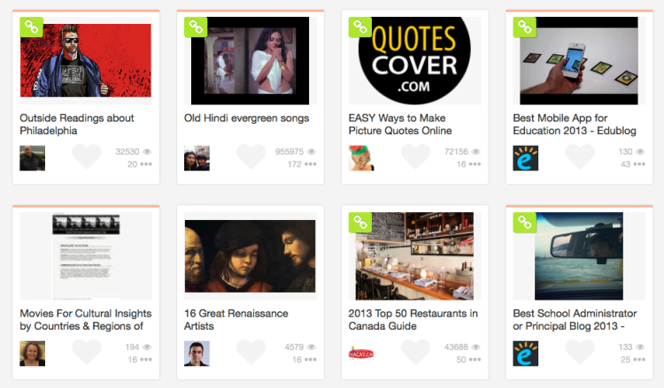Like the Best Mobile App for Education list
The width and height of the screenshot is (664, 388).
point(580,156)
